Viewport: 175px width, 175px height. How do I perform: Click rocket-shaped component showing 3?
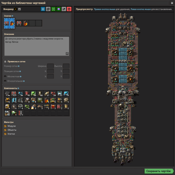point(33,107)
